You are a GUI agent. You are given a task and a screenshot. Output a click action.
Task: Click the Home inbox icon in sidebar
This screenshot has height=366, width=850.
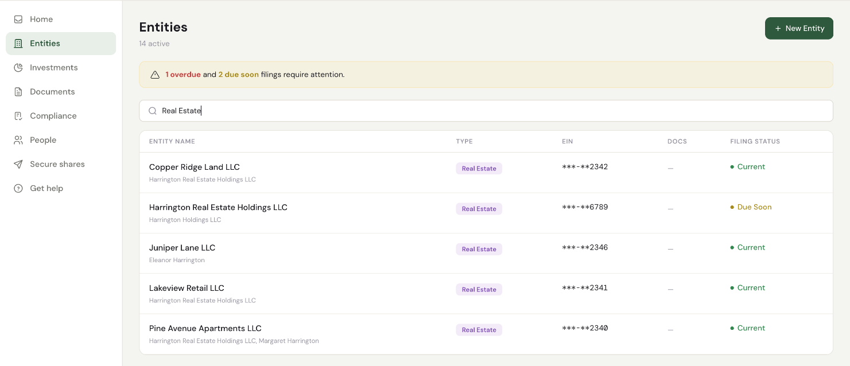tap(18, 19)
